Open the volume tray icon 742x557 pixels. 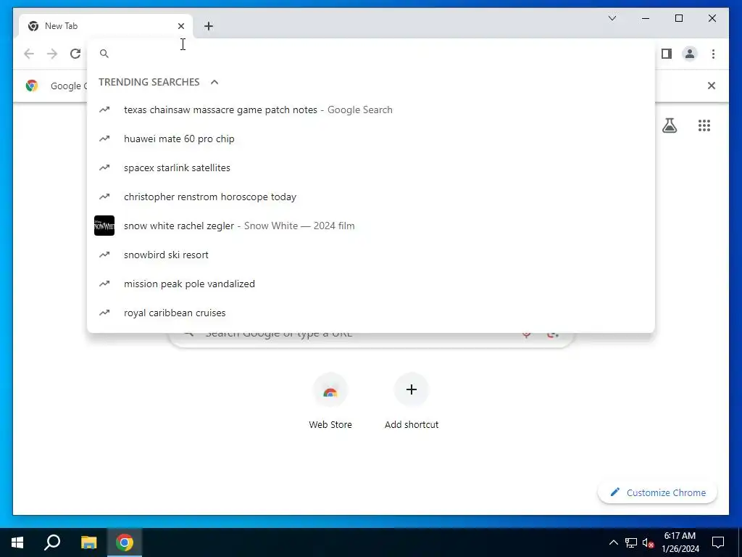click(x=649, y=542)
